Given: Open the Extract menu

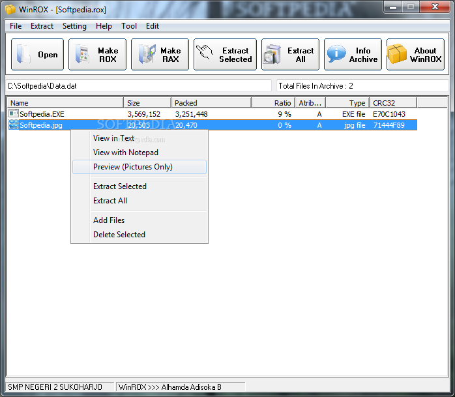Looking at the screenshot, I should click(42, 26).
